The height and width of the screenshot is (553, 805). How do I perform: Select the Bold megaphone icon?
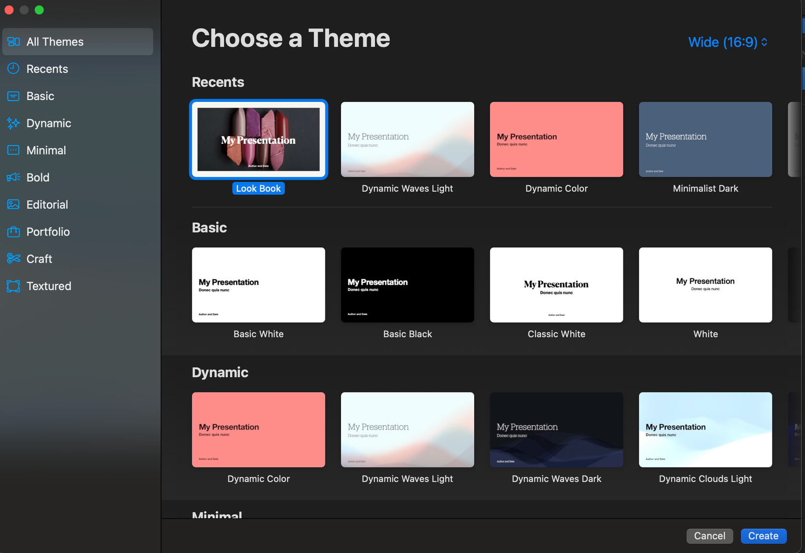click(14, 178)
